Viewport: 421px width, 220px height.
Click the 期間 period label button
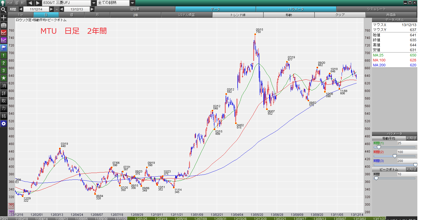tap(13, 9)
